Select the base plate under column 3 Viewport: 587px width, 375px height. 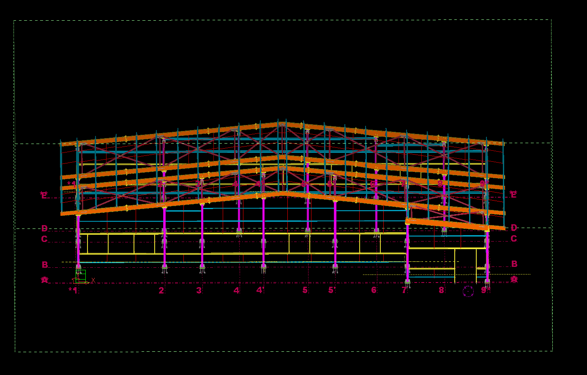pos(202,266)
